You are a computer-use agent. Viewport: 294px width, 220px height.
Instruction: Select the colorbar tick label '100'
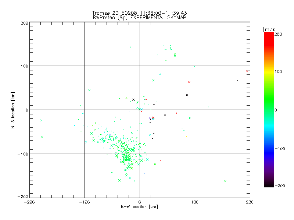click(x=278, y=71)
